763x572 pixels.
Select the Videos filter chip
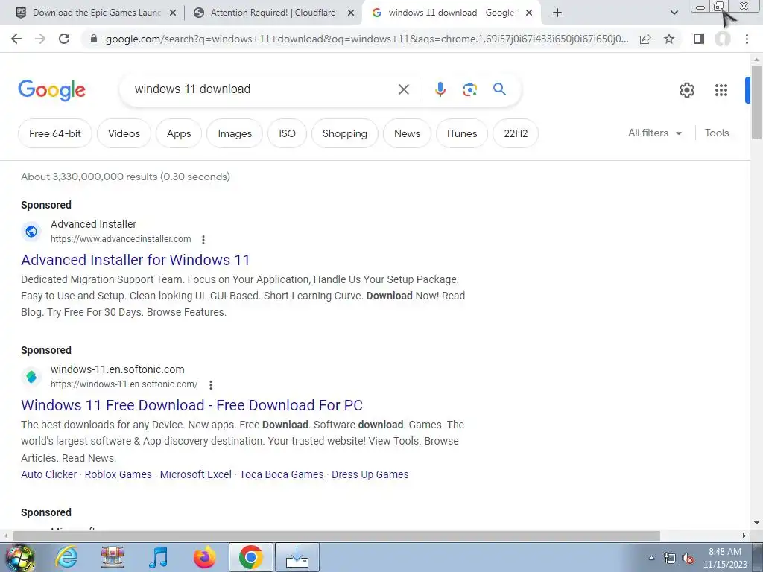[124, 133]
